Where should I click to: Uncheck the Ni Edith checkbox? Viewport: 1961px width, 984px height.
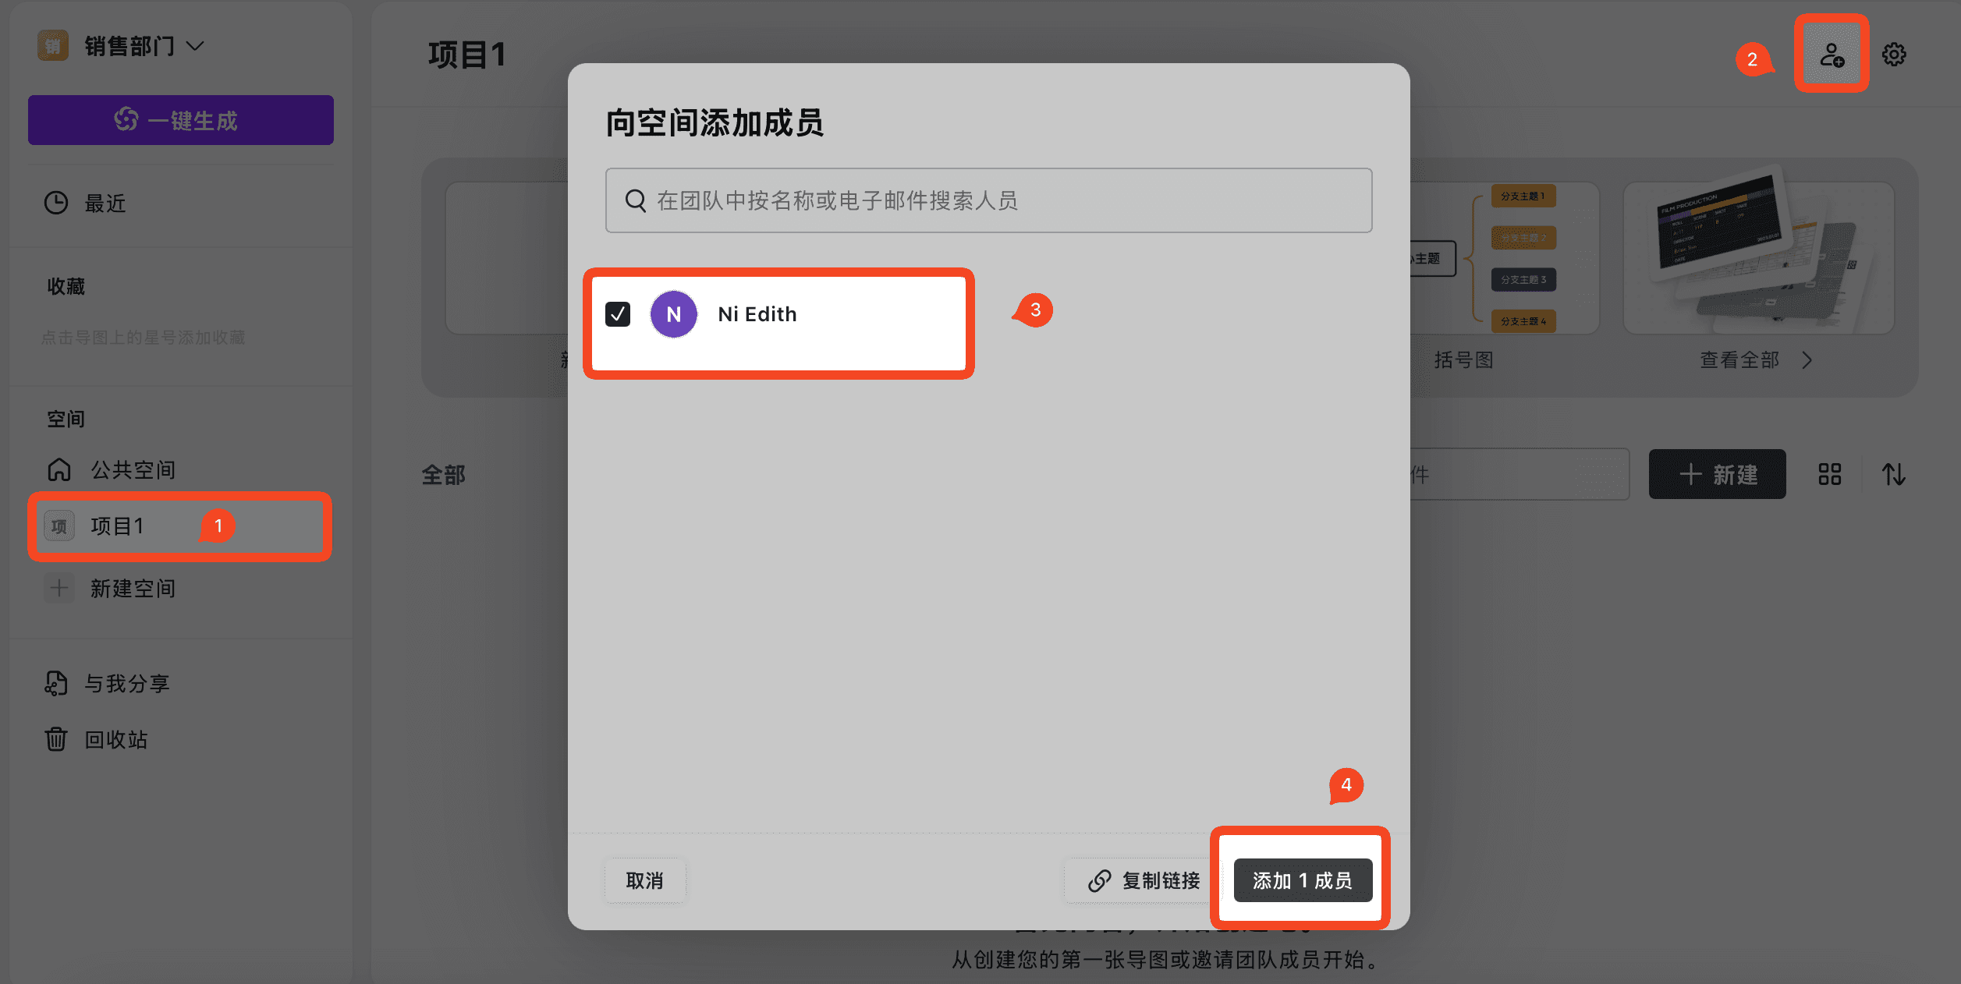click(618, 314)
